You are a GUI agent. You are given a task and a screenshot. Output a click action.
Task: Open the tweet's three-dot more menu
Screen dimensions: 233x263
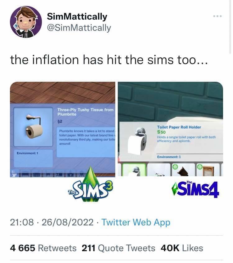coord(217,16)
